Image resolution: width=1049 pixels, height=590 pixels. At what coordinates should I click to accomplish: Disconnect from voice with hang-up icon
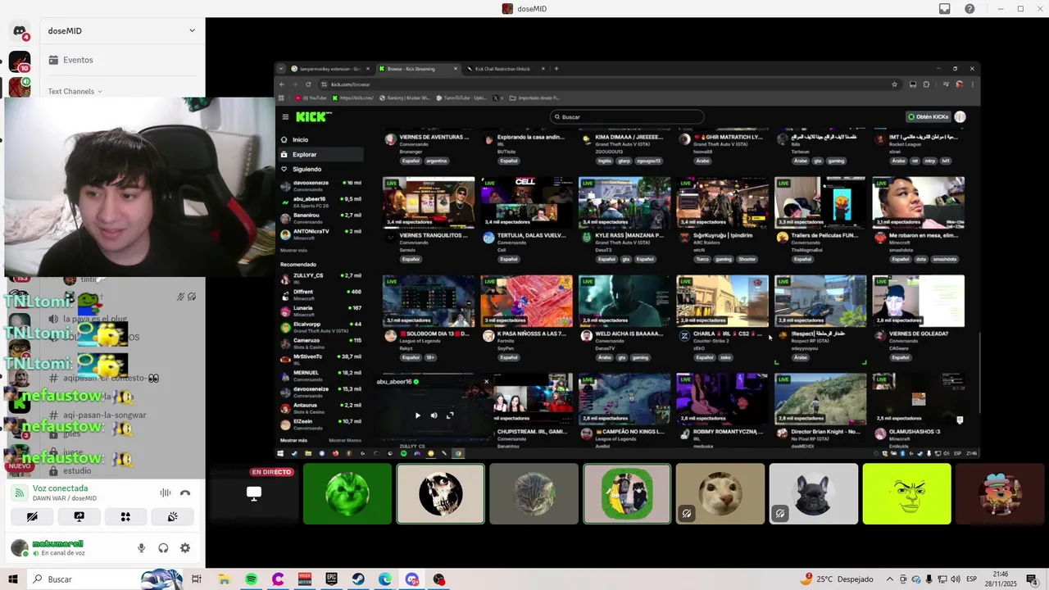(x=185, y=492)
